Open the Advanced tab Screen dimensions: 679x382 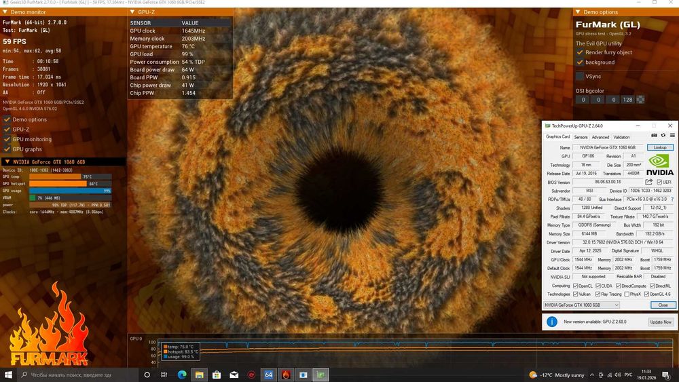point(600,137)
